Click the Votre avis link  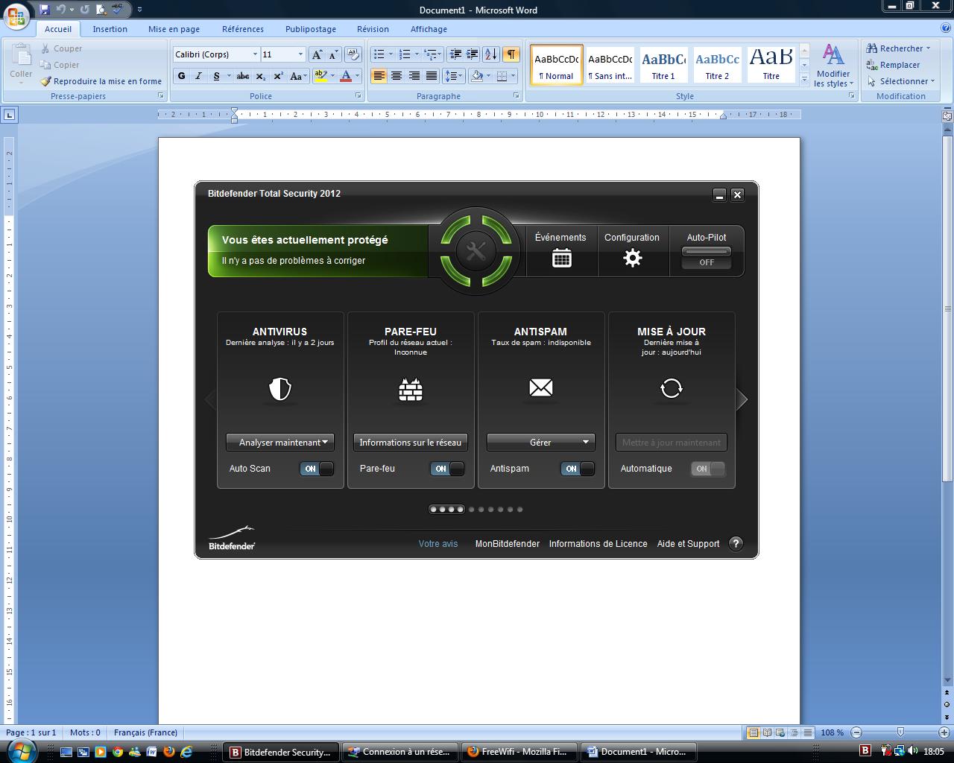(438, 543)
